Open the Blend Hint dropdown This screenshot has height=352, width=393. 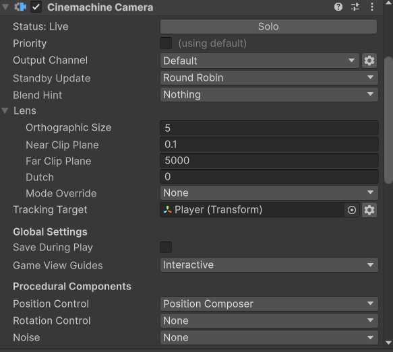click(269, 95)
